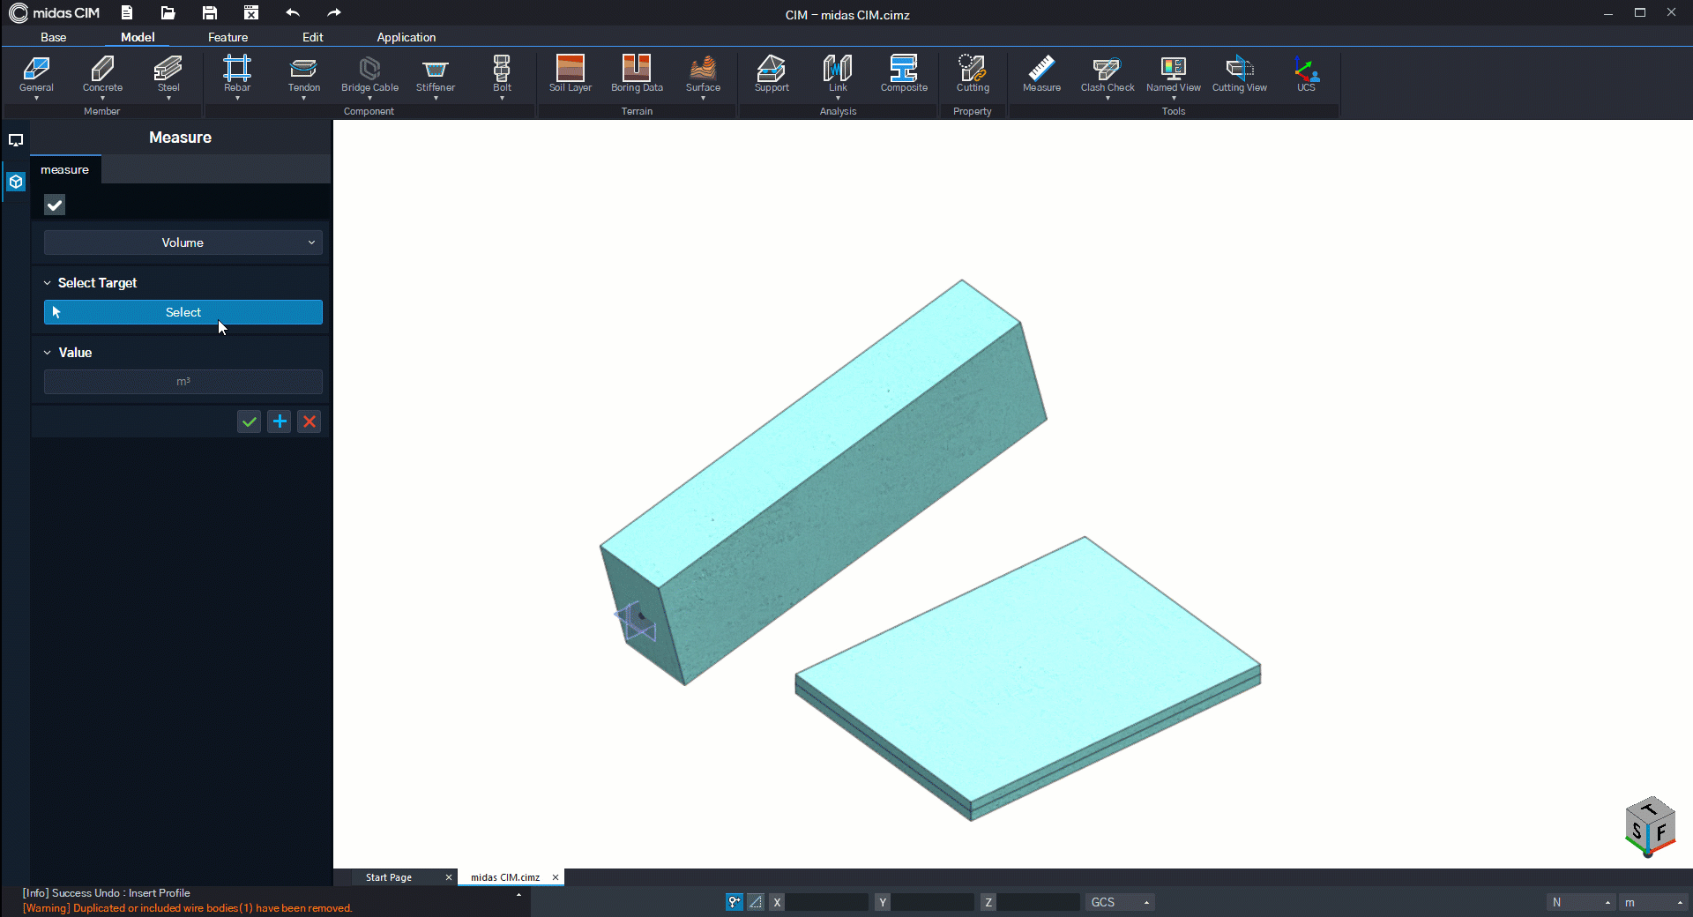Open the Soil Layer terrain tool
The image size is (1693, 917).
point(570,74)
